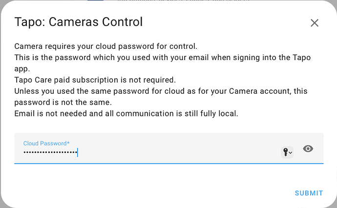Click the Cloud Password* field label
Viewport: 337px width, 208px height.
[46, 143]
